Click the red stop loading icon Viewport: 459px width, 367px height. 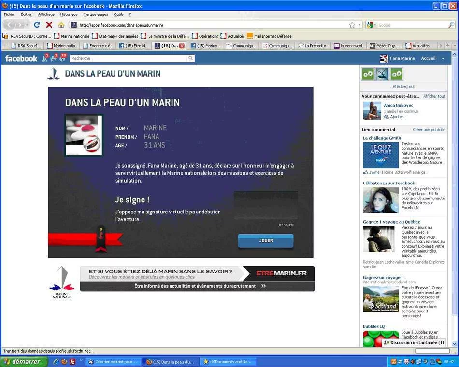49,25
